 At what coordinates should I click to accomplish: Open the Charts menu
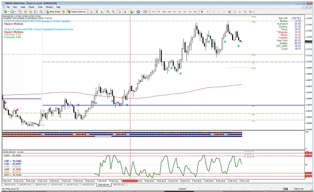coord(32,7)
